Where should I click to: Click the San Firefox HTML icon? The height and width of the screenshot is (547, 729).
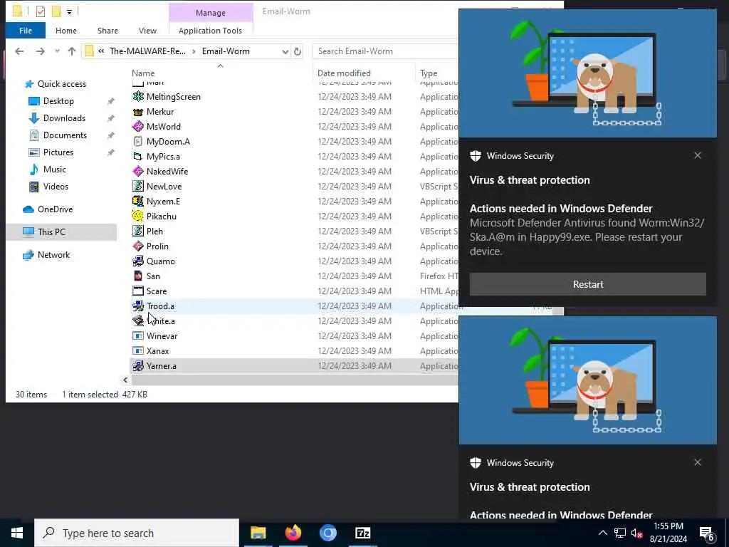[x=138, y=276]
